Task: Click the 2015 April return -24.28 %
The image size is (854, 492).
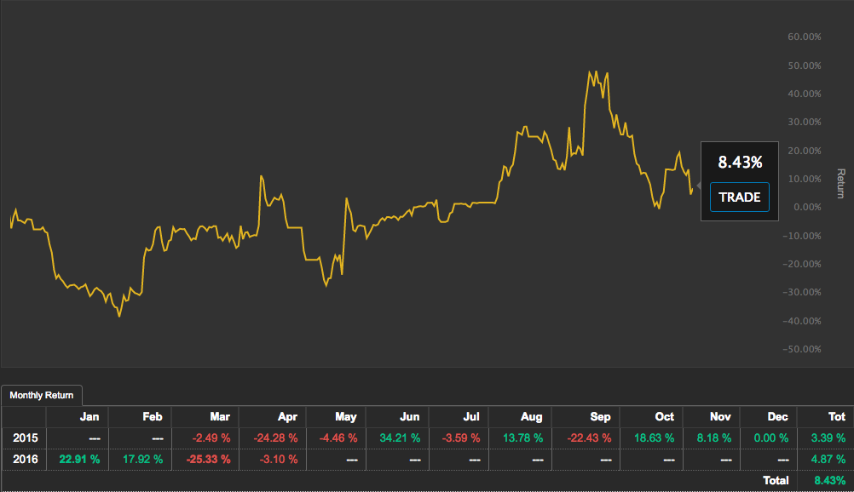Action: coord(275,438)
